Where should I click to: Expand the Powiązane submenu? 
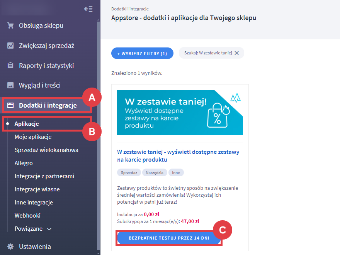coord(49,229)
